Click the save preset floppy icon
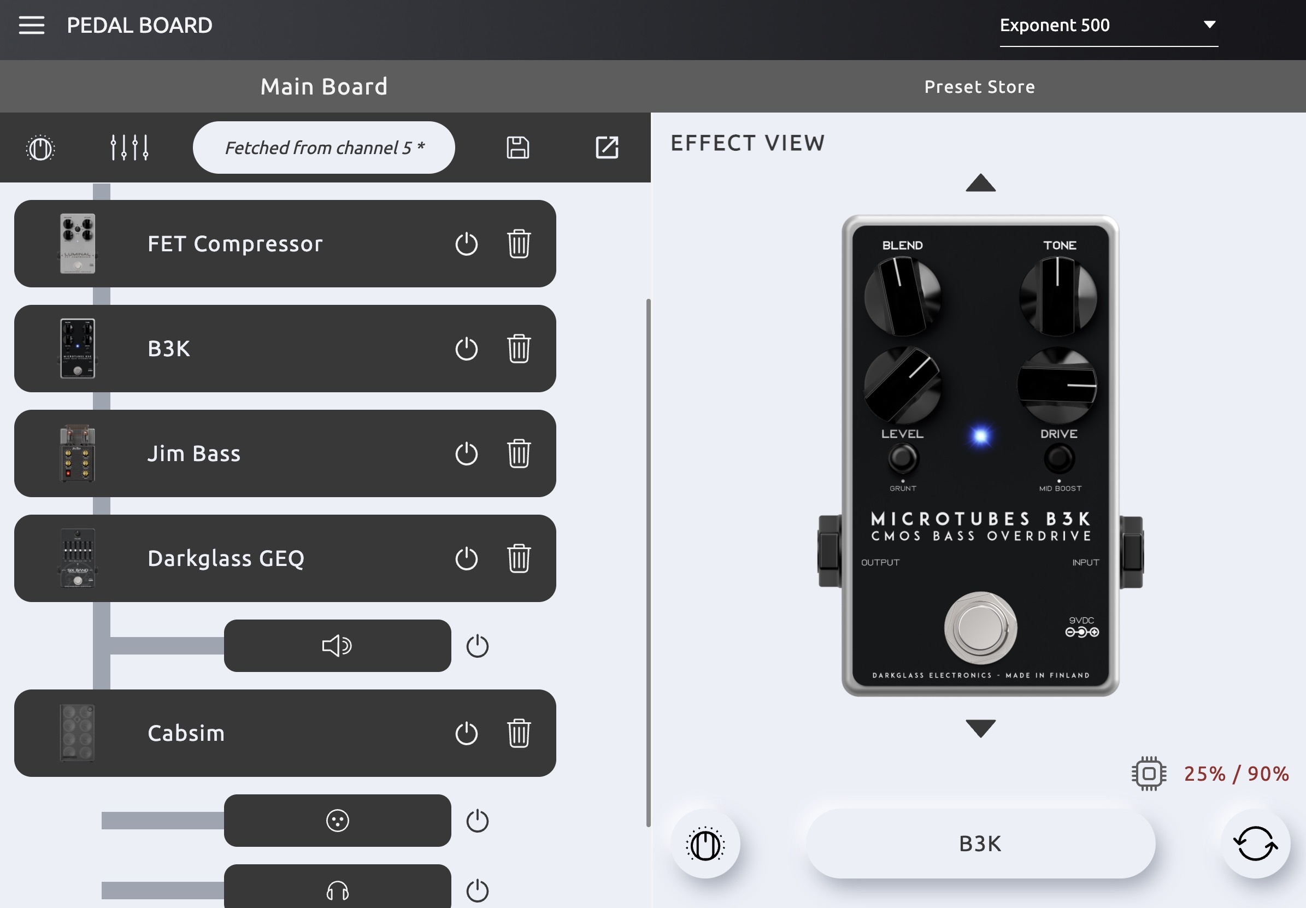1306x908 pixels. (x=517, y=148)
